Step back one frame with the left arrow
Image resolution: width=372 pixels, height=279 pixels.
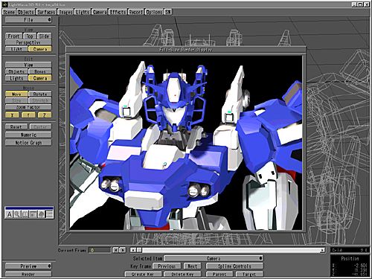coord(115,250)
